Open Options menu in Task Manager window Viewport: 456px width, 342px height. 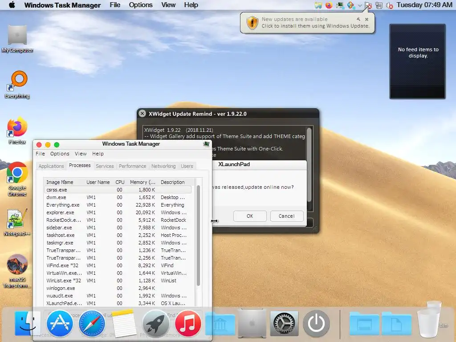tap(60, 154)
